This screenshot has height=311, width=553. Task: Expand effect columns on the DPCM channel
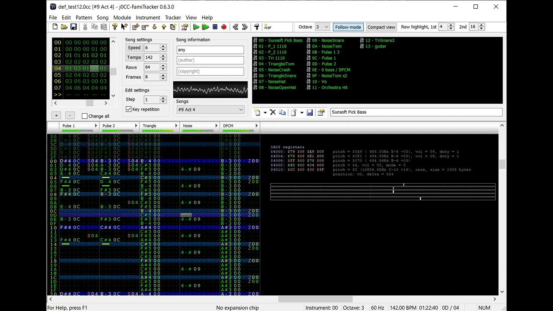257,126
